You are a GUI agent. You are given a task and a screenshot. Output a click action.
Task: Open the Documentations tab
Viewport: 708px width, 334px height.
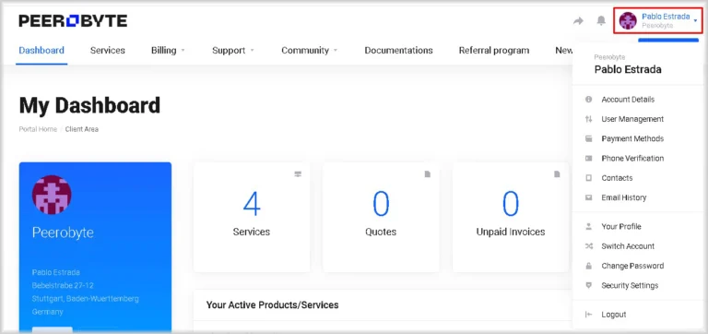398,50
